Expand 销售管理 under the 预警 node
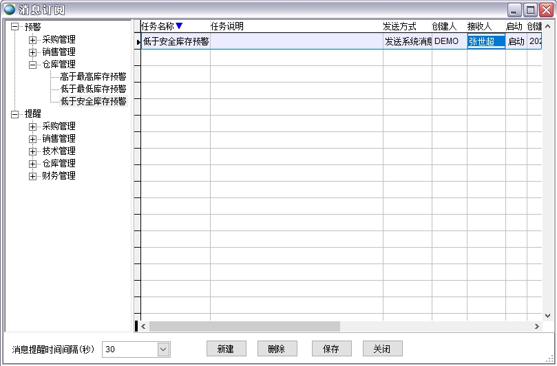 (x=32, y=52)
